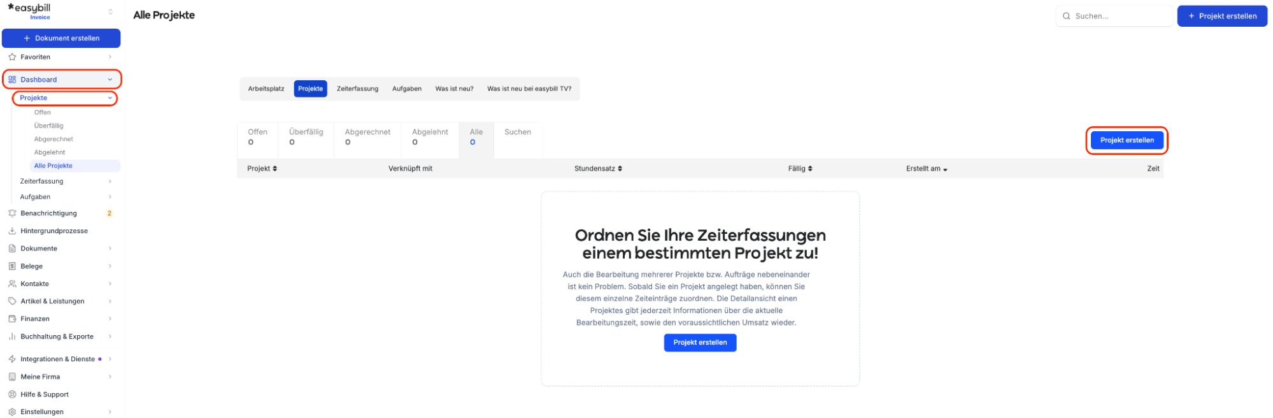Screen dimensions: 1273x418
Task: Click the Hintergrundprozesse download icon
Action: (x=12, y=231)
